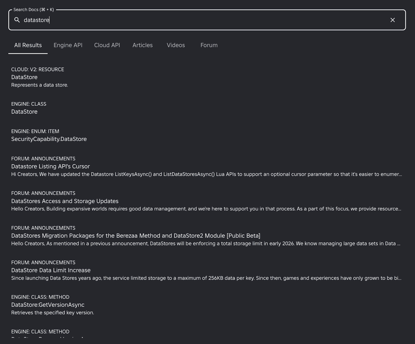This screenshot has width=415, height=344.
Task: Open the Cloud V2 DataStore resource result
Action: point(24,77)
